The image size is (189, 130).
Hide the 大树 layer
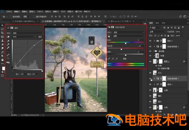point(150,107)
